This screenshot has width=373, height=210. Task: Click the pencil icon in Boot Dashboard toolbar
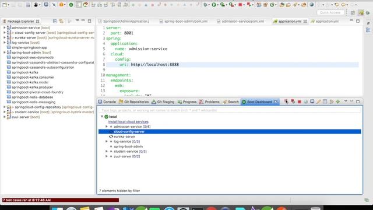tap(319, 101)
